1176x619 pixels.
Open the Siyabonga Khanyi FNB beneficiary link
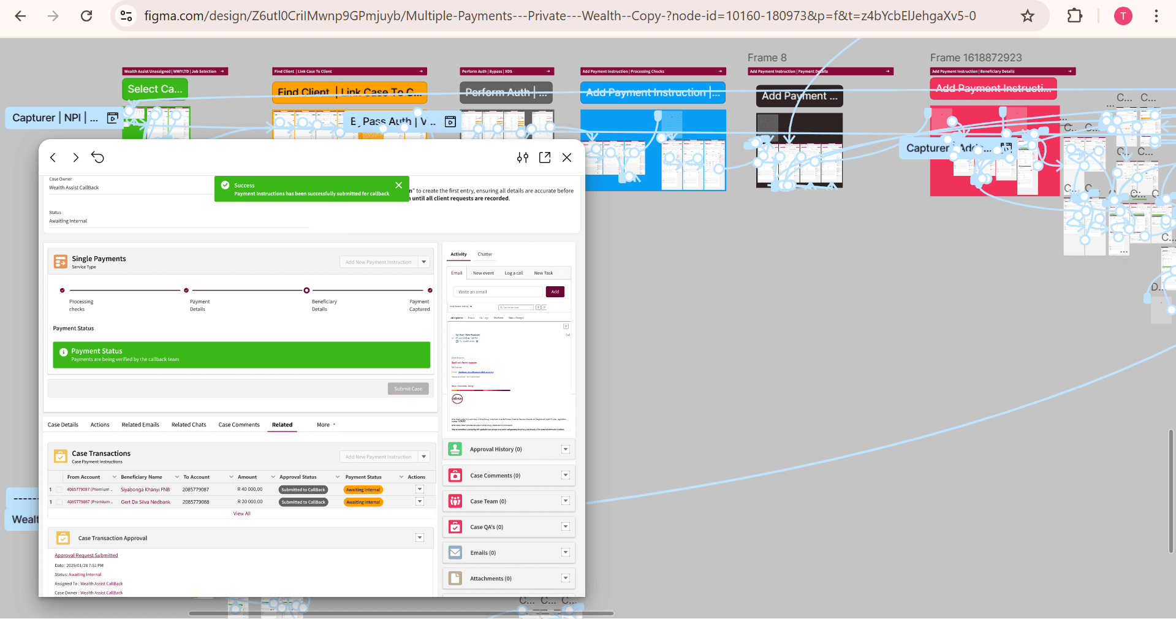(145, 490)
